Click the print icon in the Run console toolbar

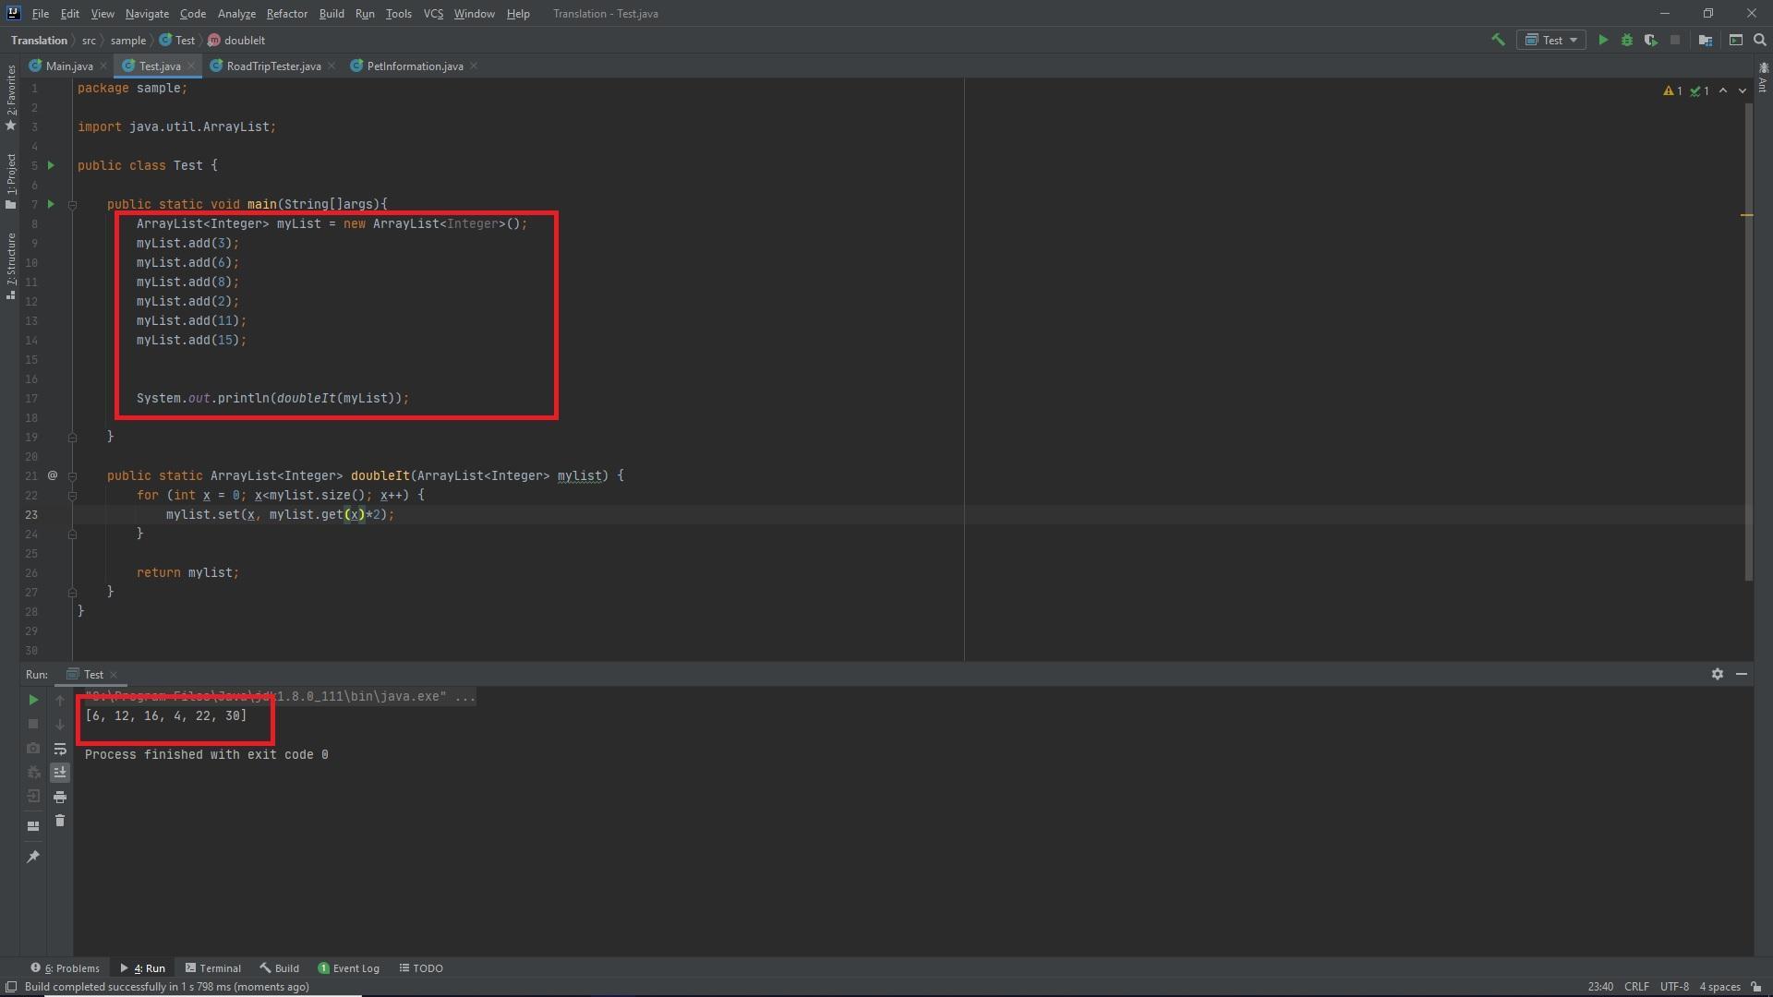60,797
